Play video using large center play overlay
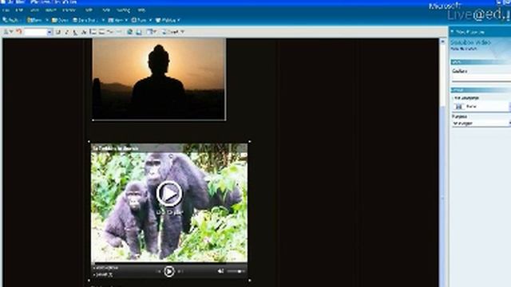This screenshot has height=287, width=511. pos(168,194)
